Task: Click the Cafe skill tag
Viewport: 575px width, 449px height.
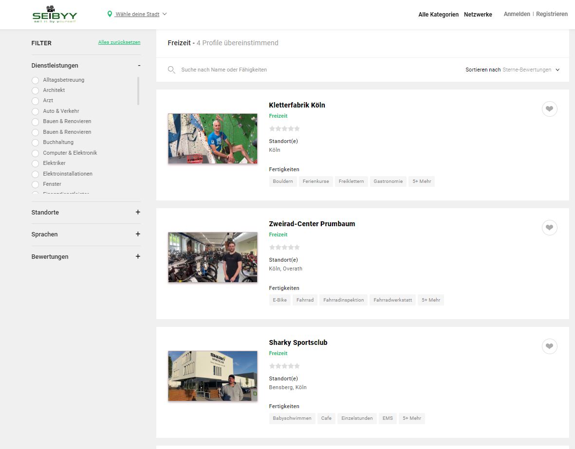Action: [x=326, y=418]
